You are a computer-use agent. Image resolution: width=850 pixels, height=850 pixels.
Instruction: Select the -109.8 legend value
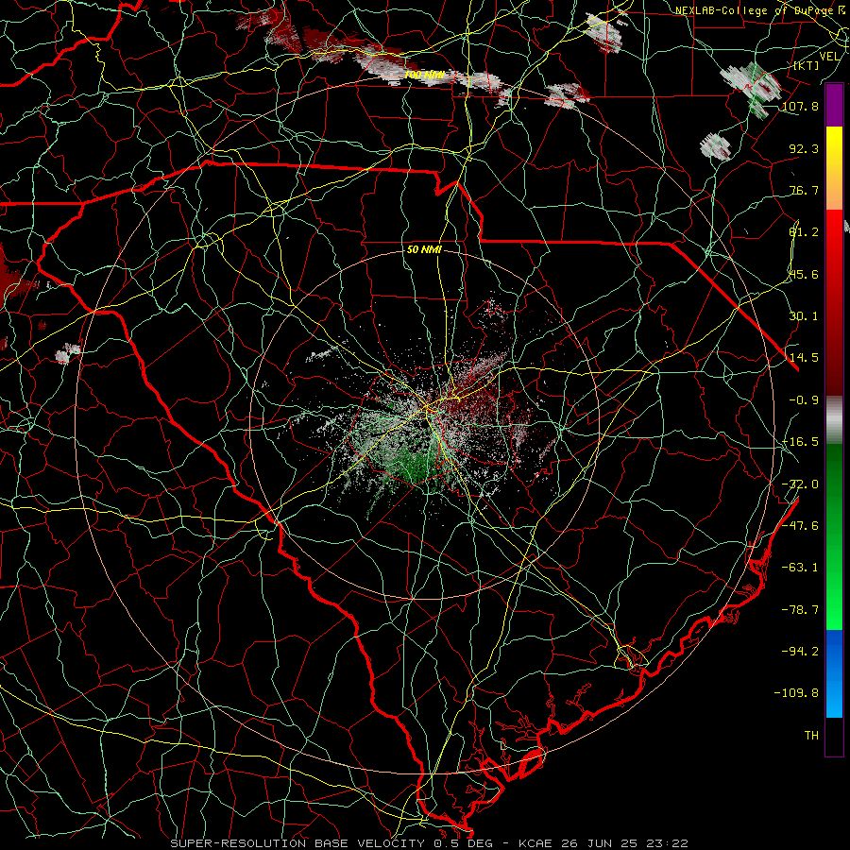coord(796,693)
